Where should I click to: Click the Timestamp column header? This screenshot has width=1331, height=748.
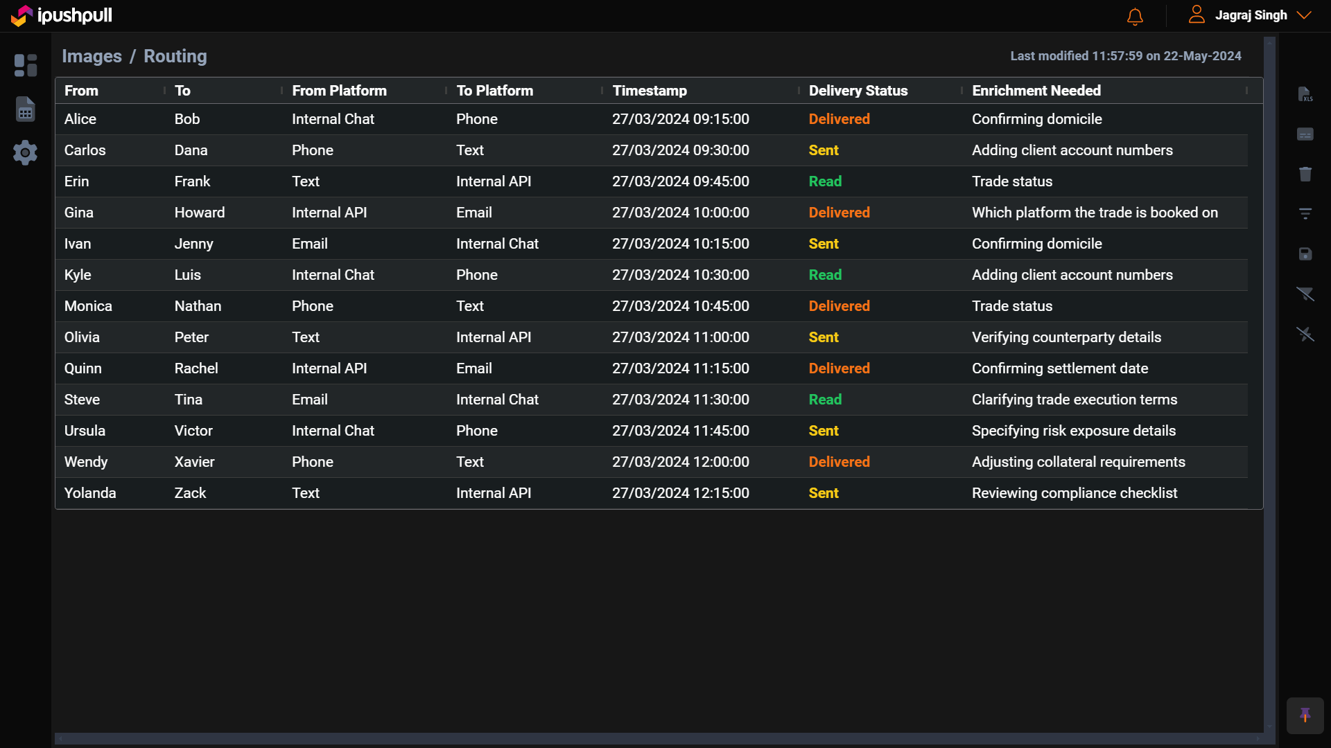click(x=649, y=91)
